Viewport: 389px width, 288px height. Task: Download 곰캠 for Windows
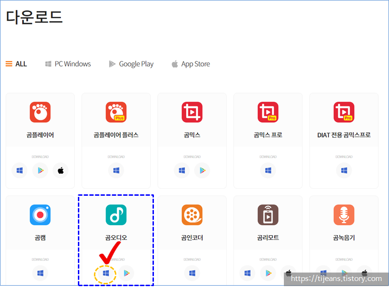point(40,273)
